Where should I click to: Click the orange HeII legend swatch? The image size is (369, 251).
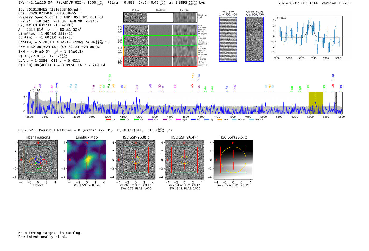(220, 120)
